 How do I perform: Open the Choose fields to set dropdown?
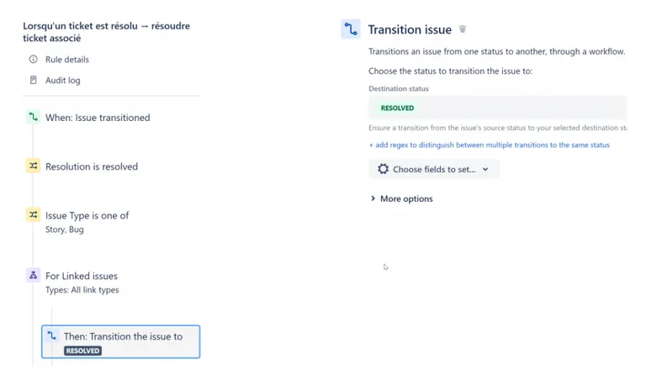pos(434,169)
